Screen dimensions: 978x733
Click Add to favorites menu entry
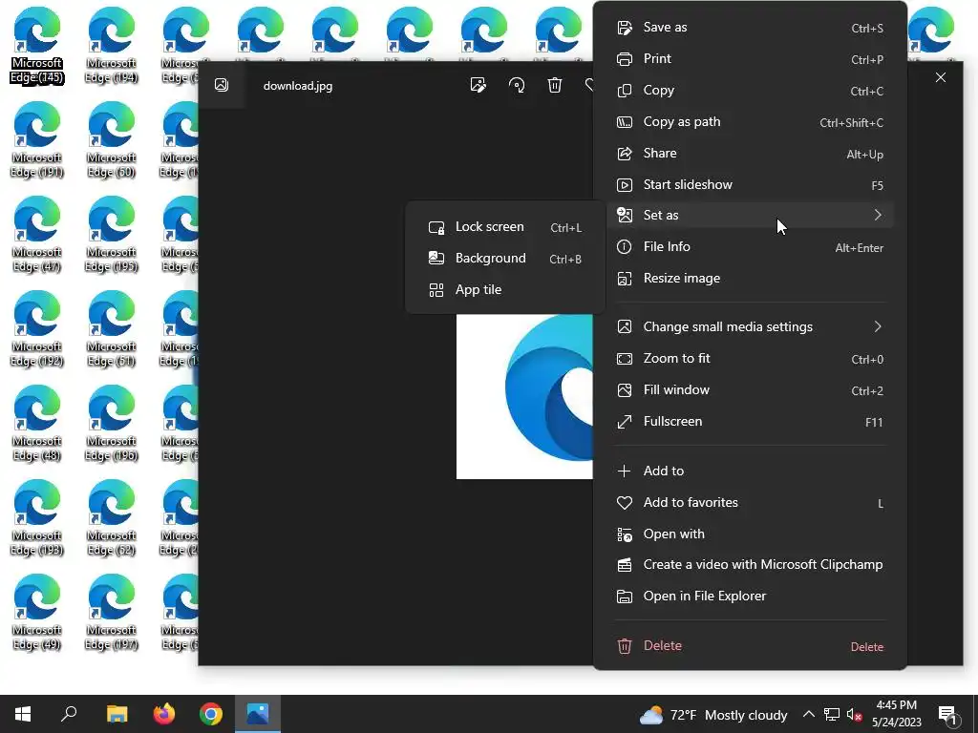coord(750,502)
